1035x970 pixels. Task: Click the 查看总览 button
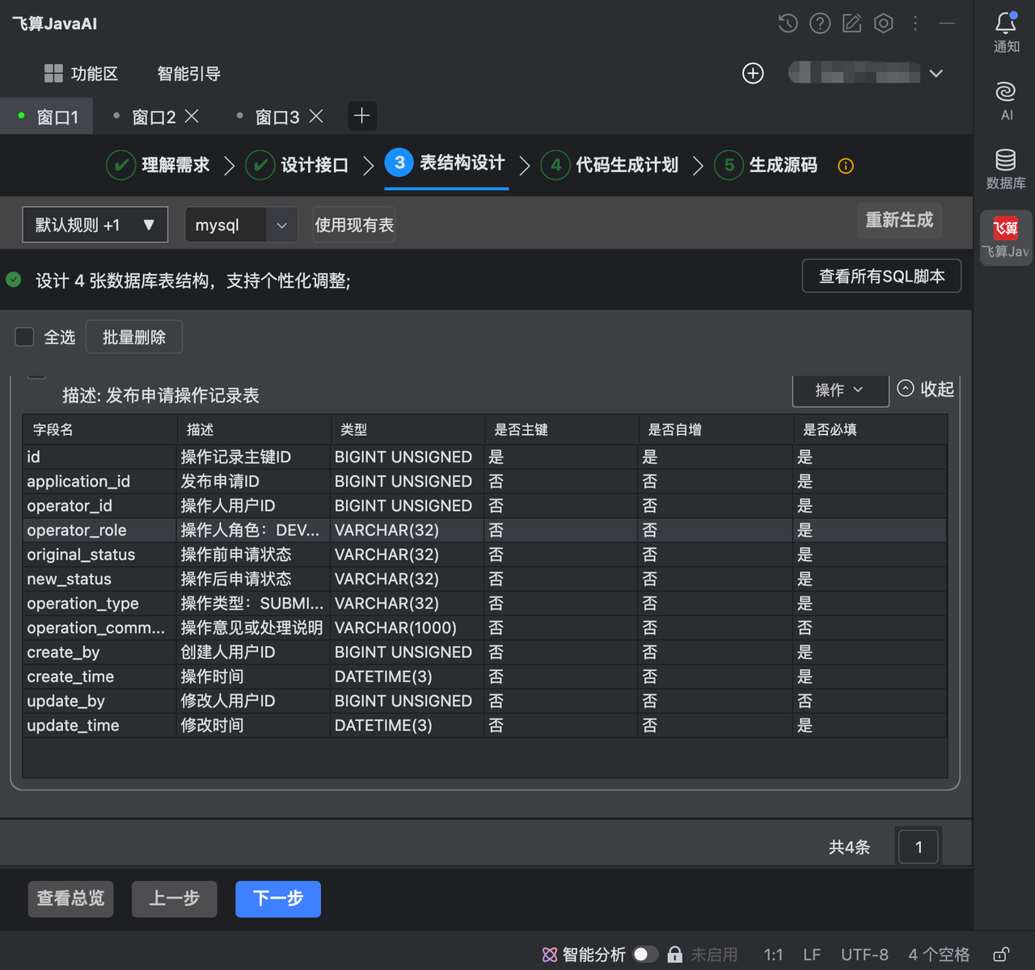tap(70, 899)
